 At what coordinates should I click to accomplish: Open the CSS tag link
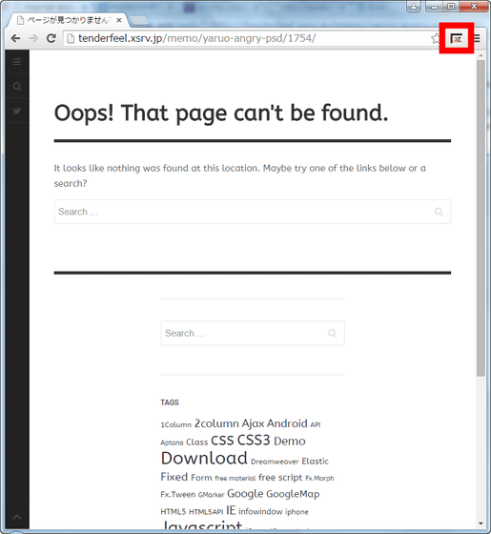pos(222,441)
